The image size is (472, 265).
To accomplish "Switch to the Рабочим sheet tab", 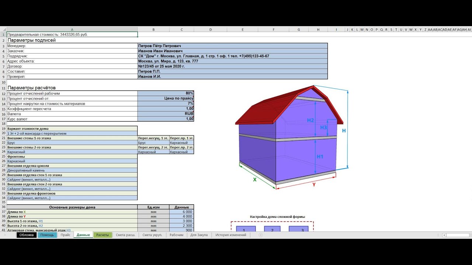I will pyautogui.click(x=177, y=235).
